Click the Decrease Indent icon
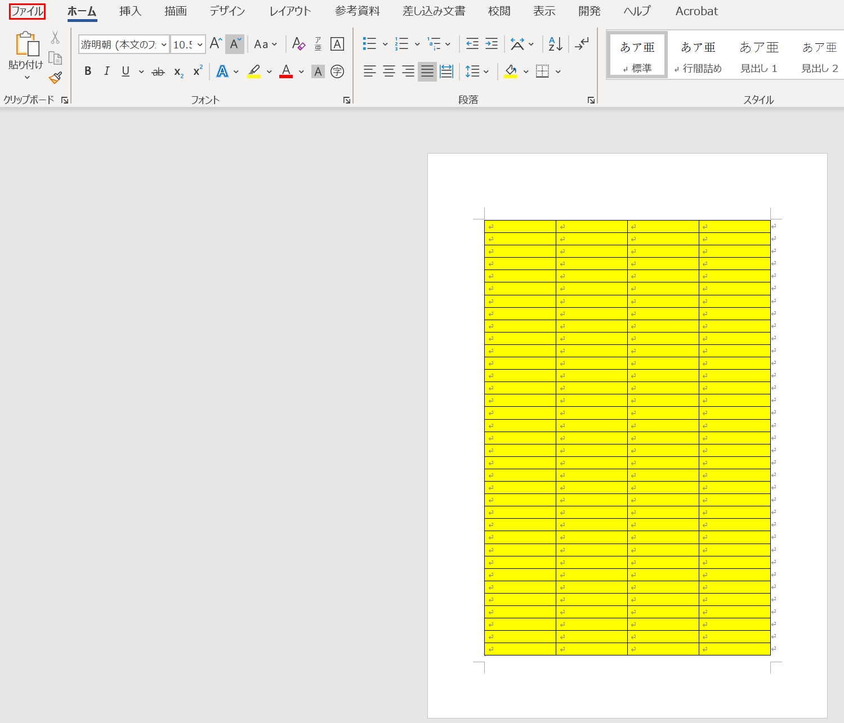This screenshot has height=723, width=844. [472, 44]
